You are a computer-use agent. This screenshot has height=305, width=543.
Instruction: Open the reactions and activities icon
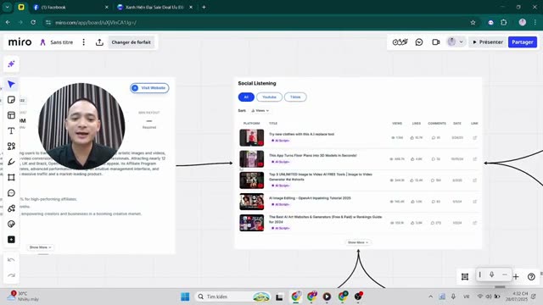tap(400, 42)
